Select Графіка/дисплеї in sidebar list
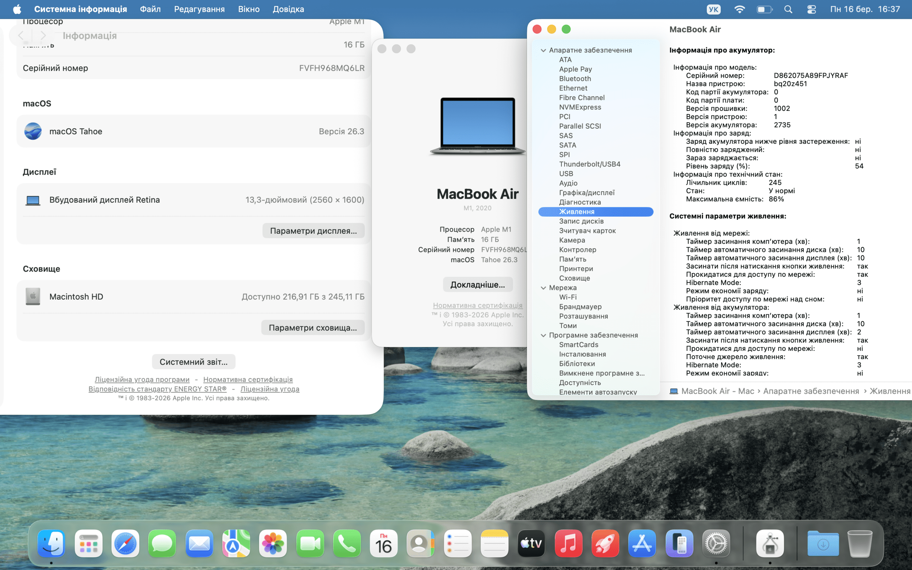 tap(586, 193)
